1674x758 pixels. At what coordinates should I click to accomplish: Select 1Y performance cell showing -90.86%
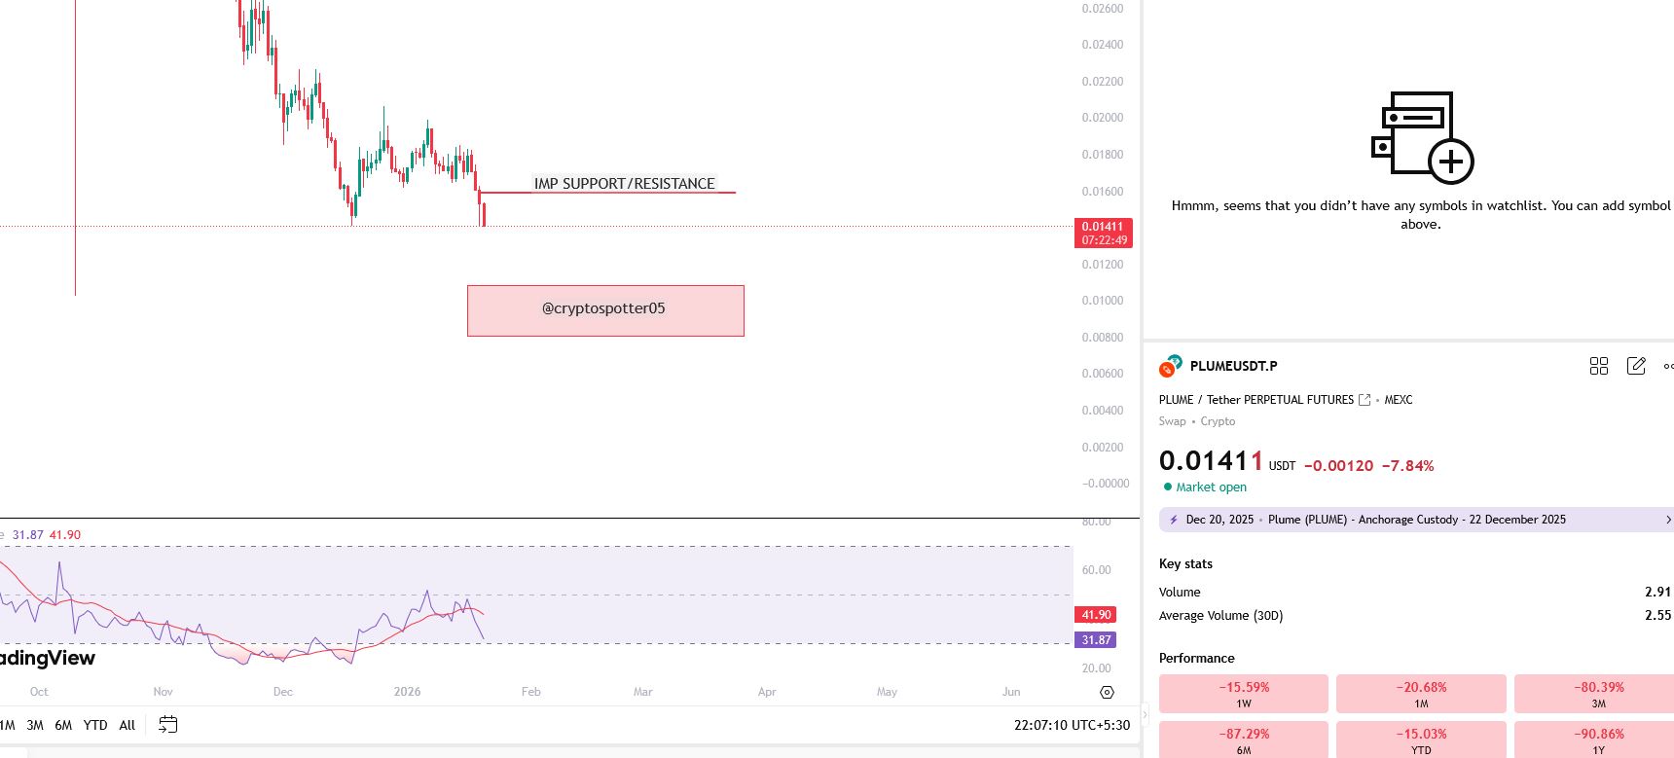(x=1594, y=740)
